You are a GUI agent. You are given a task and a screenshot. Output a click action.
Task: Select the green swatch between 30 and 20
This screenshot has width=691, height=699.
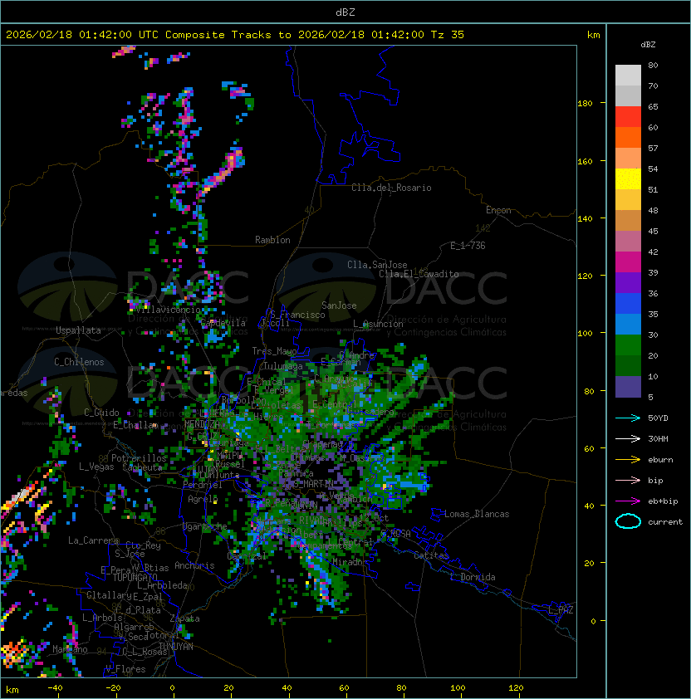pyautogui.click(x=628, y=345)
